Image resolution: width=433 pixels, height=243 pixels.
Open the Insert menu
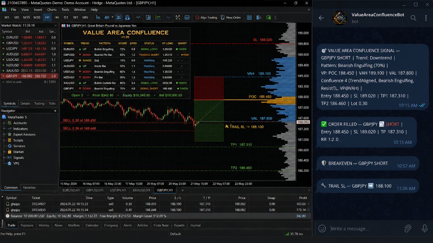click(38, 9)
